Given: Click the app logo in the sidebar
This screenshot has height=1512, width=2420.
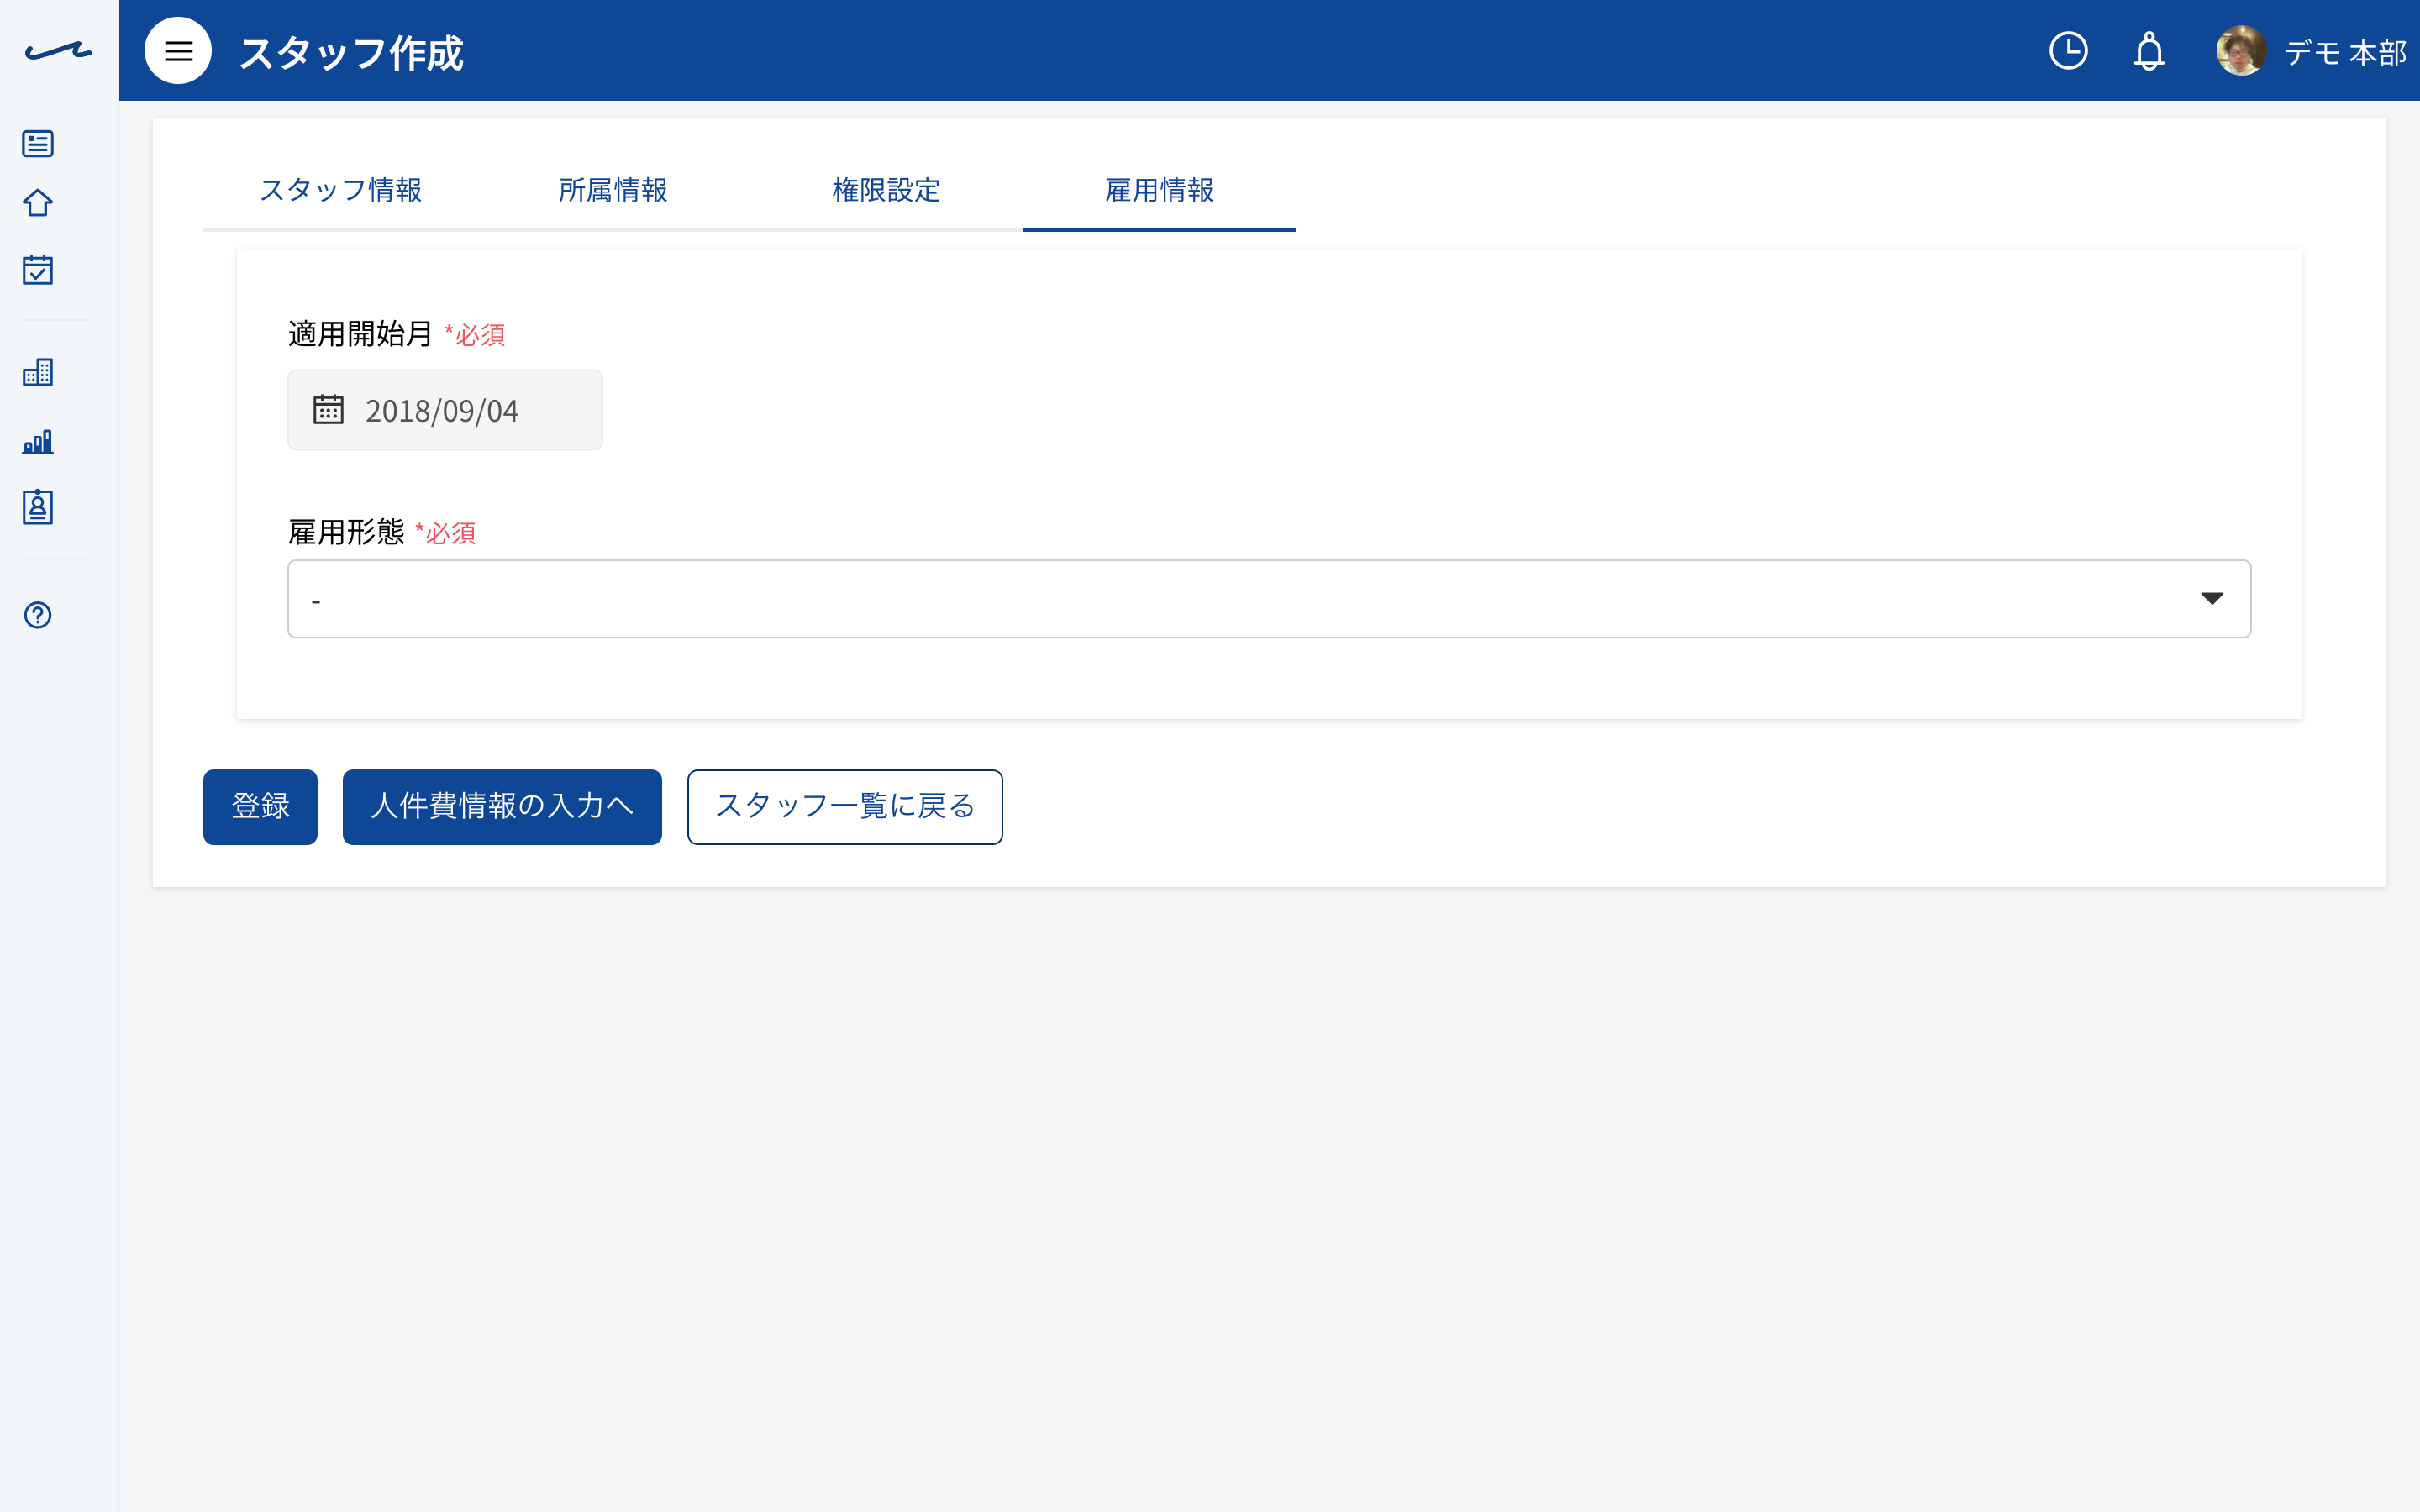Looking at the screenshot, I should [x=58, y=51].
